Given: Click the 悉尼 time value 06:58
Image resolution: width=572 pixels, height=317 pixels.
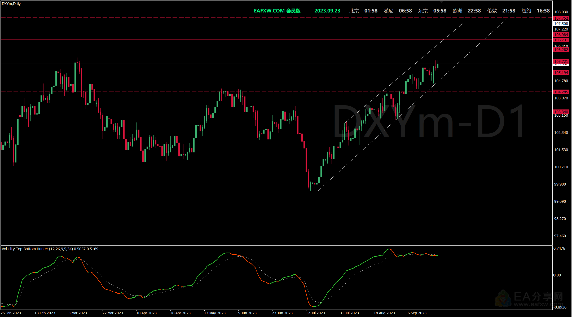Looking at the screenshot, I should [x=405, y=11].
